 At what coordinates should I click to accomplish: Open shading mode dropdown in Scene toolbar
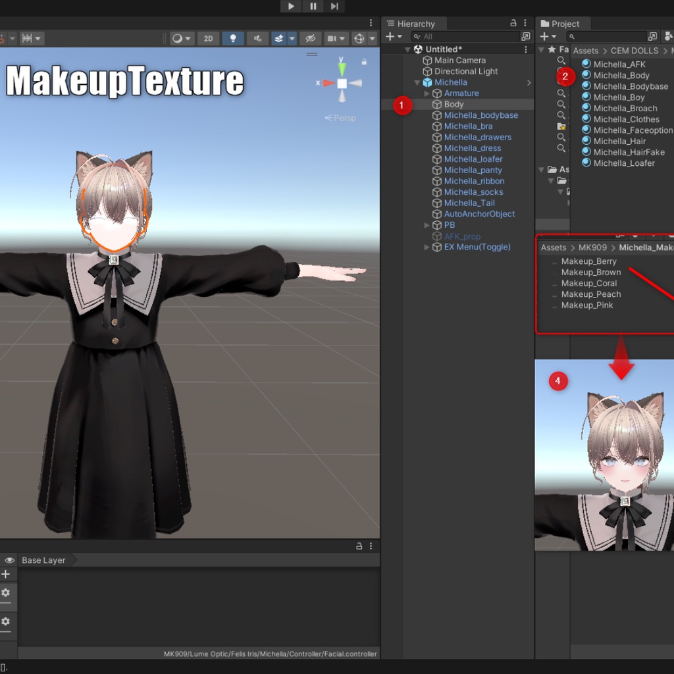(182, 38)
